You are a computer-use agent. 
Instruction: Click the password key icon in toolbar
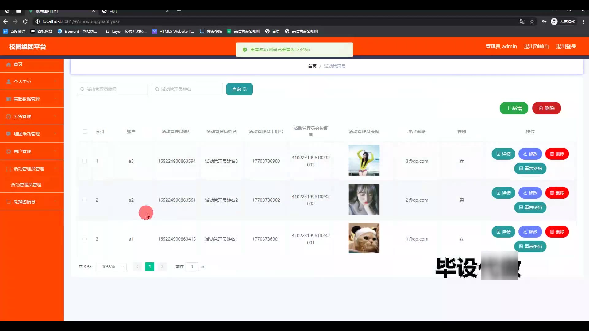click(544, 21)
